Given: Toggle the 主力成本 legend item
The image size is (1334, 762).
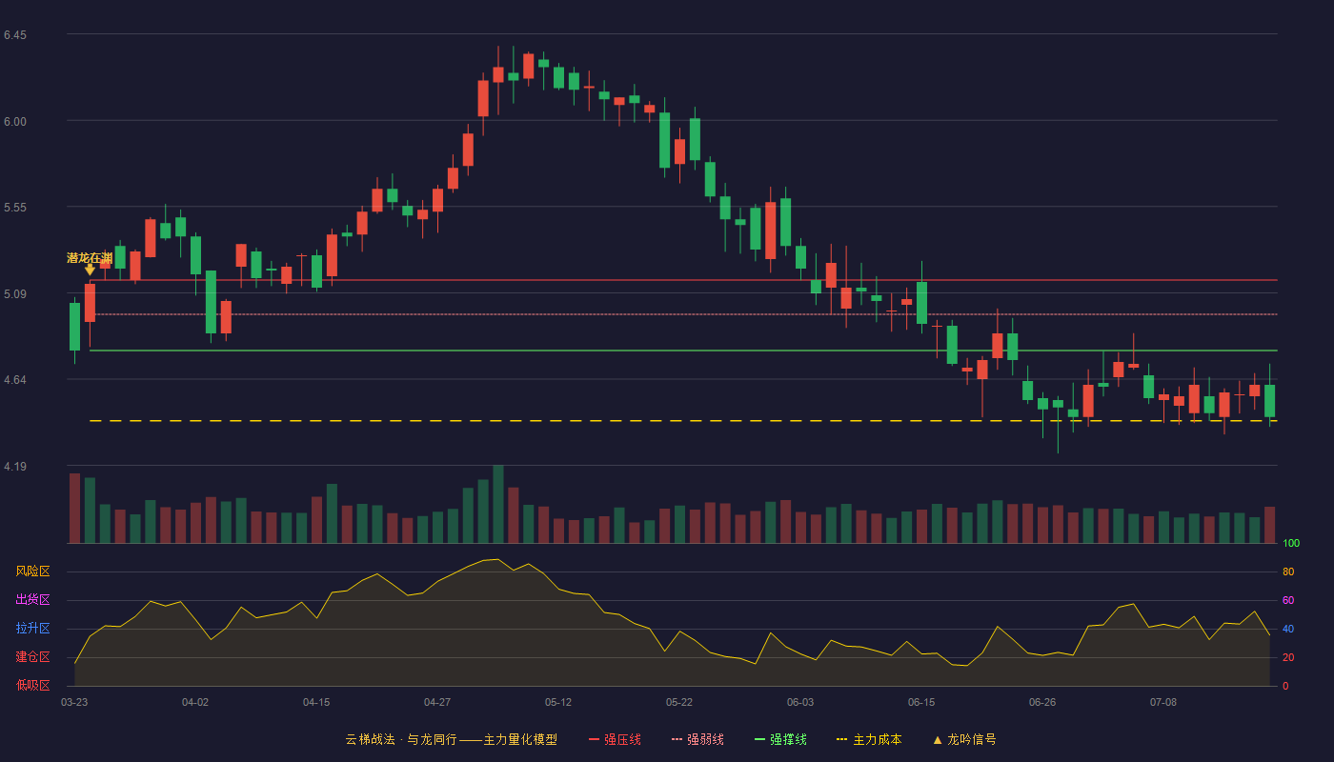Looking at the screenshot, I should [x=869, y=739].
